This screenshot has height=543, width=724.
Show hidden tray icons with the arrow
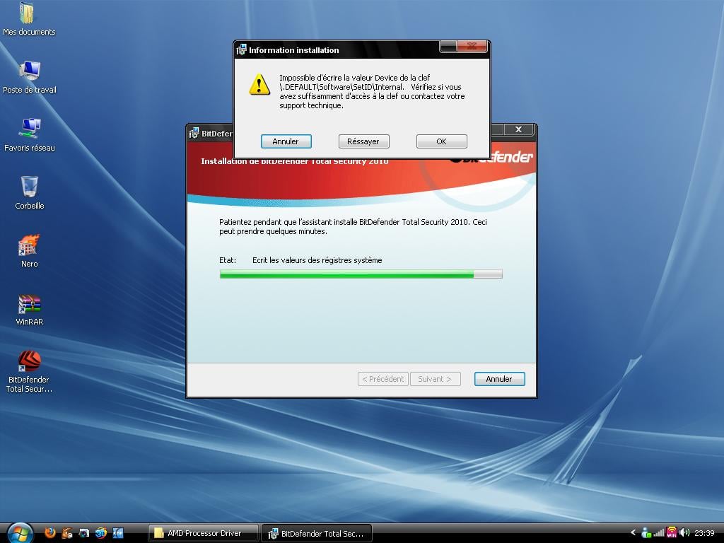(x=633, y=533)
